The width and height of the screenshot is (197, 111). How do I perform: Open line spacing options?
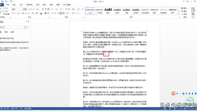(x=68, y=13)
